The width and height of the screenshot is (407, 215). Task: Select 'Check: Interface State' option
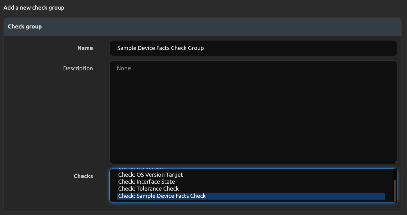[146, 182]
